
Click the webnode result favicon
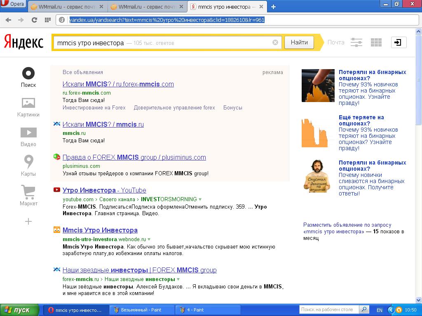coord(57,230)
